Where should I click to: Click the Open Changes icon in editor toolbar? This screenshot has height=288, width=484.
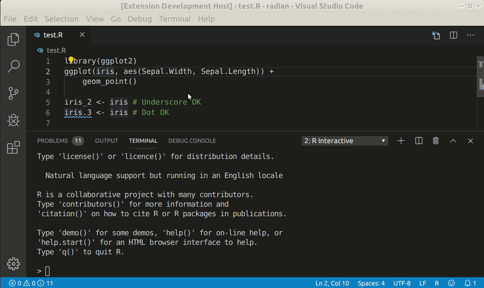(436, 35)
